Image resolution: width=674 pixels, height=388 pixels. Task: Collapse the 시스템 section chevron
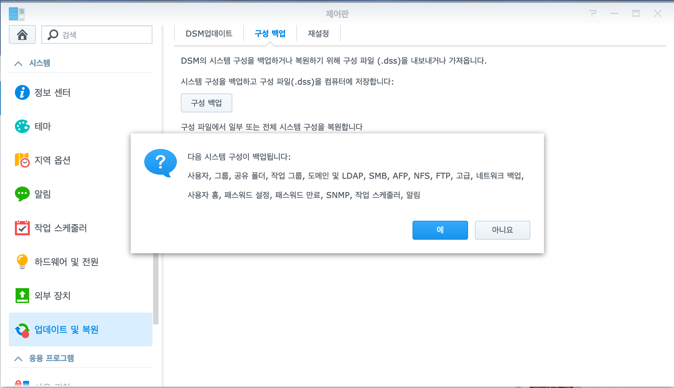pos(18,63)
